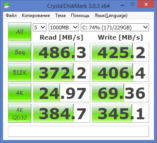Start the 4K QD32 benchmark test

click(20, 113)
